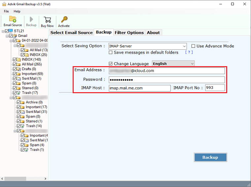
Task: Click the INBOX (148) envelope folder icon
Action: click(x=19, y=60)
